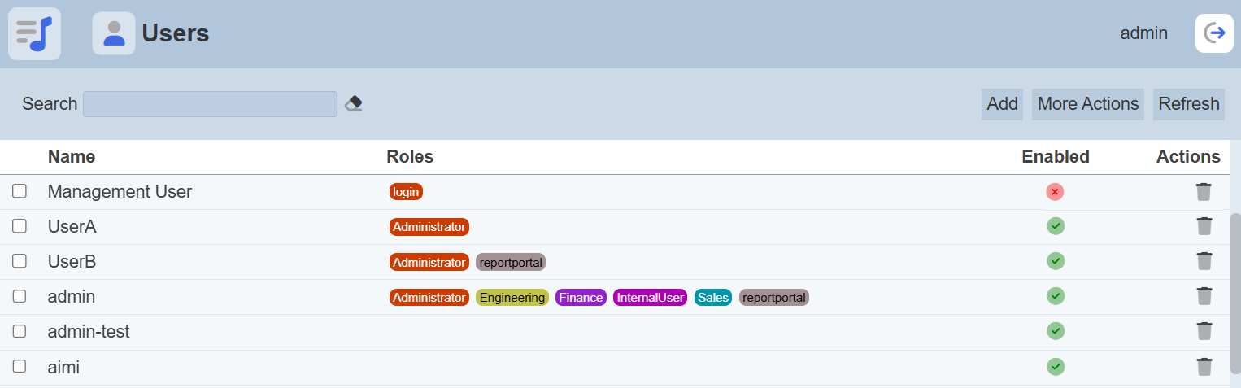The width and height of the screenshot is (1241, 388).
Task: Delete UserA using its trash icon
Action: [1204, 226]
